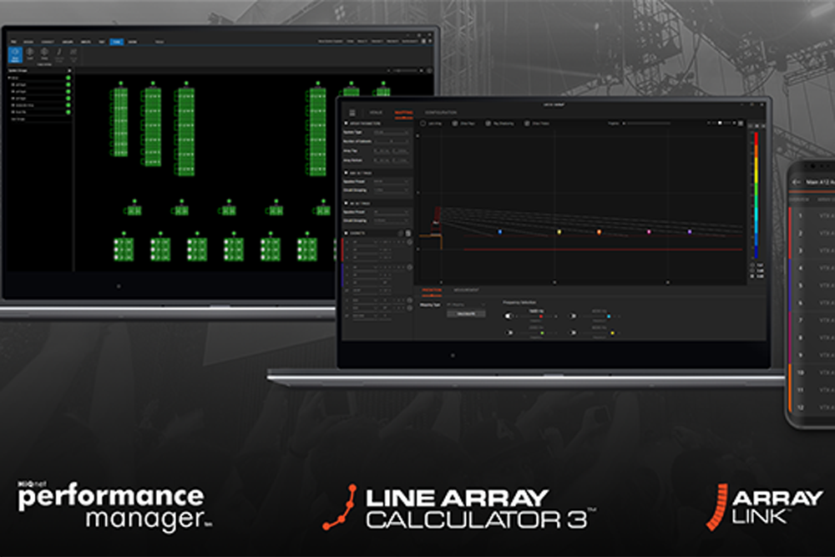The width and height of the screenshot is (835, 557).
Task: Select row 10 in the Array Link list
Action: (x=812, y=372)
